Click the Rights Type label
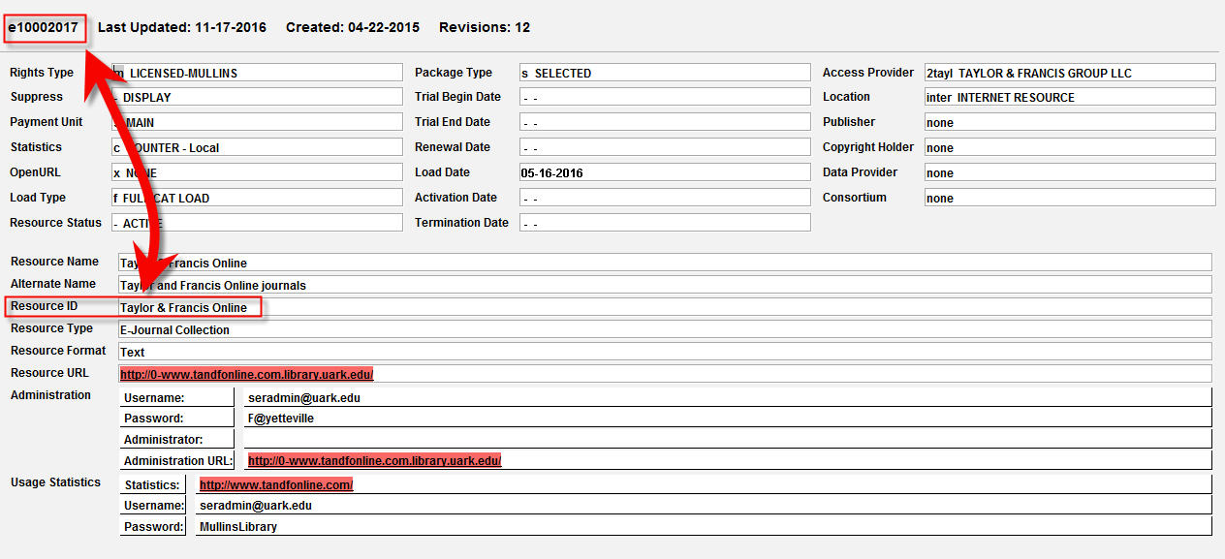The image size is (1225, 559). [42, 73]
